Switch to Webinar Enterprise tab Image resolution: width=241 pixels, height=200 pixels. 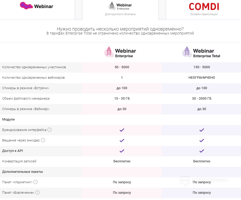[120, 9]
